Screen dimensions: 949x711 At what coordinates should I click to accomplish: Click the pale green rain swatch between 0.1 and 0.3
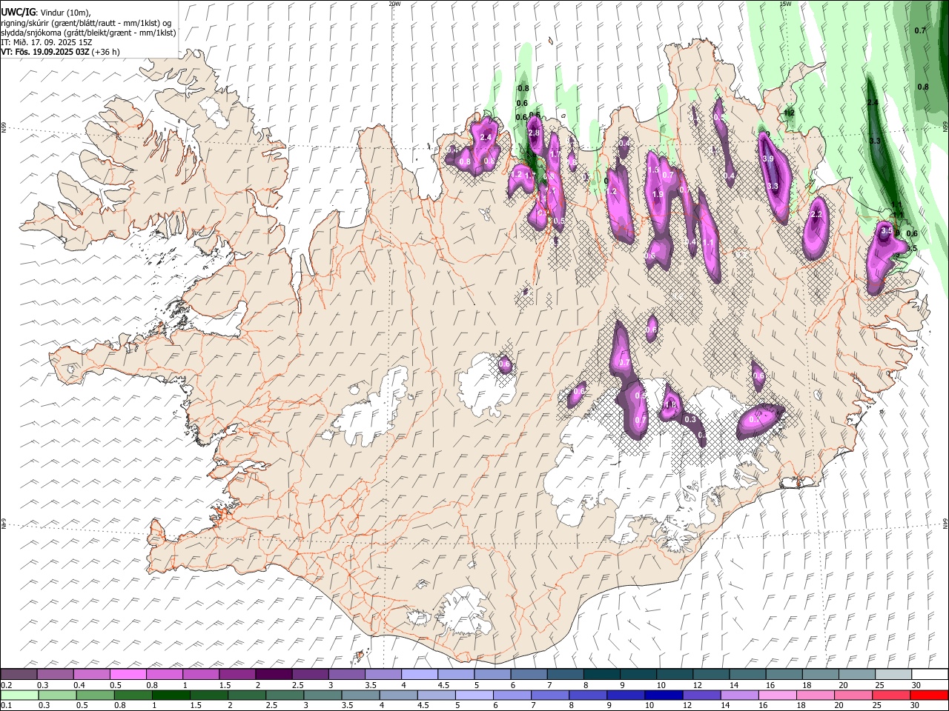click(19, 695)
